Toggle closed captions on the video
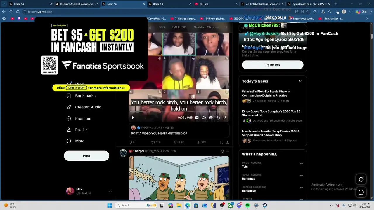This screenshot has width=374, height=210. coord(197,118)
